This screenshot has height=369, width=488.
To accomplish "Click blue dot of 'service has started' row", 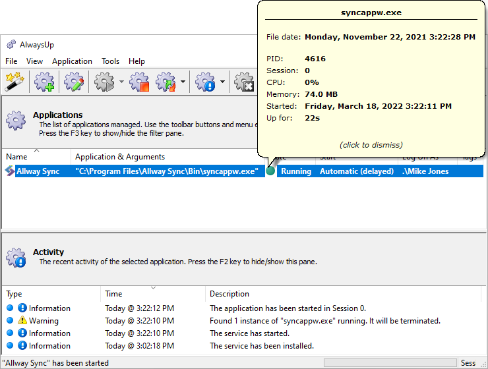I will [10, 333].
